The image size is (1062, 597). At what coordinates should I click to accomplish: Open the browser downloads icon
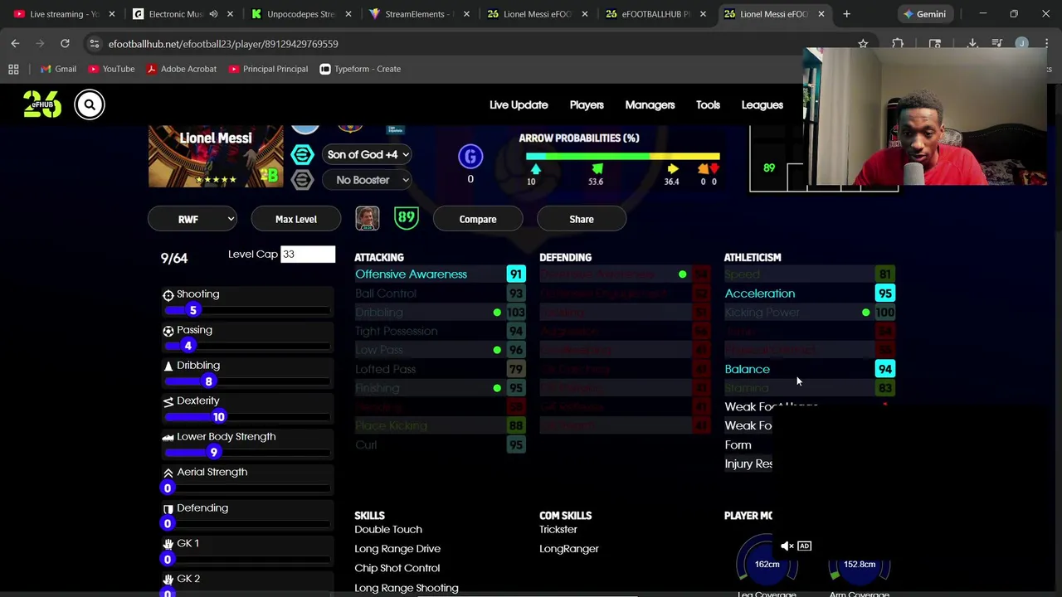972,43
